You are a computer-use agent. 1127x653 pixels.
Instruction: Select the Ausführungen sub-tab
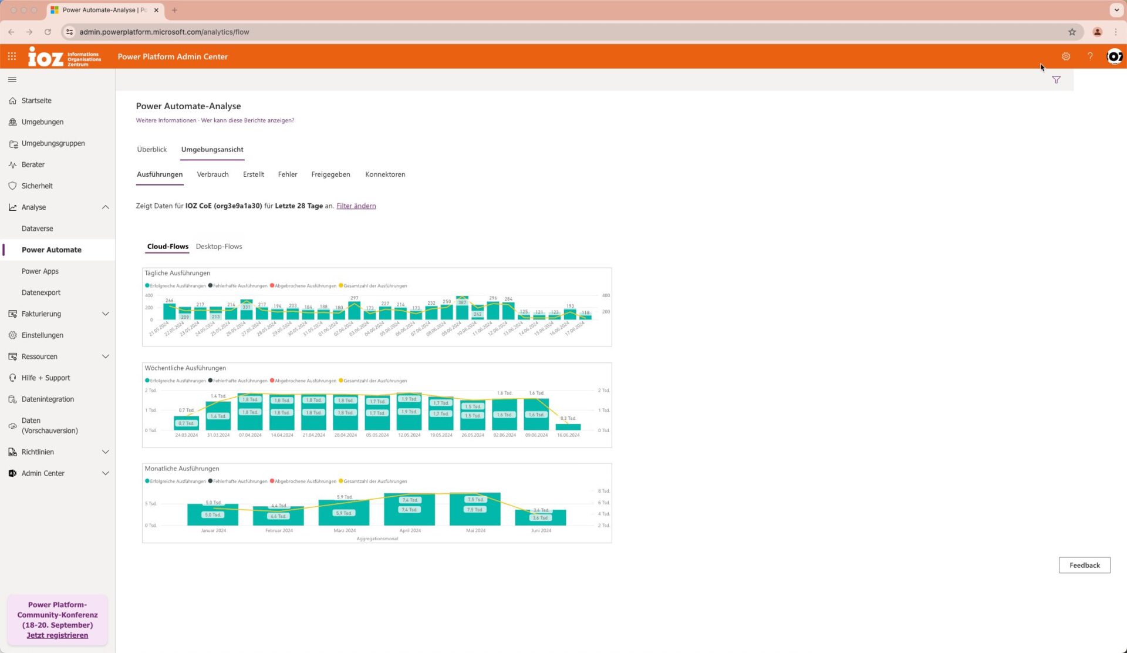[x=160, y=174]
